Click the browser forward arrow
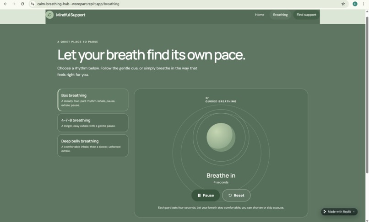This screenshot has height=222, width=369. pyautogui.click(x=14, y=4)
